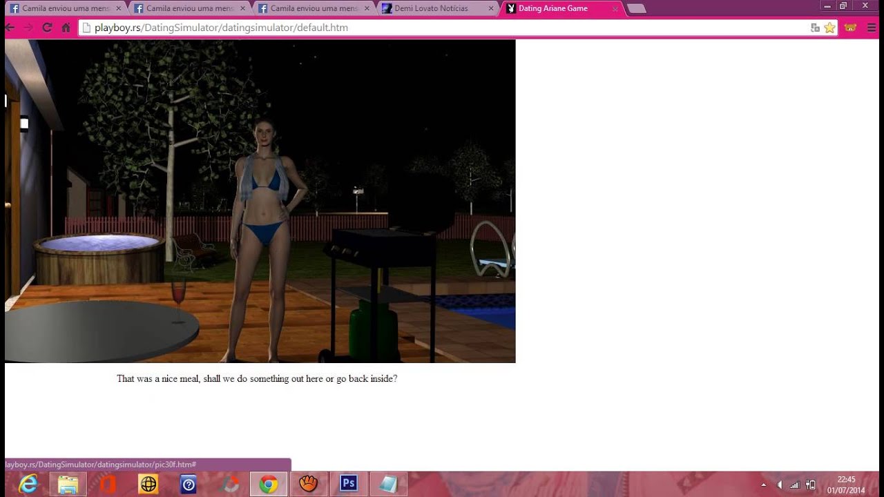Open the Chrome hamburger menu
Image resolution: width=884 pixels, height=497 pixels.
[872, 28]
